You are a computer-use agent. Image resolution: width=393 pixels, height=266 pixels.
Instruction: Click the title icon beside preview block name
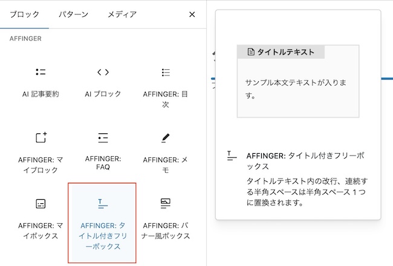pos(232,156)
